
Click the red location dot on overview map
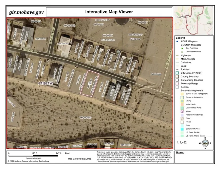[x=187, y=25]
